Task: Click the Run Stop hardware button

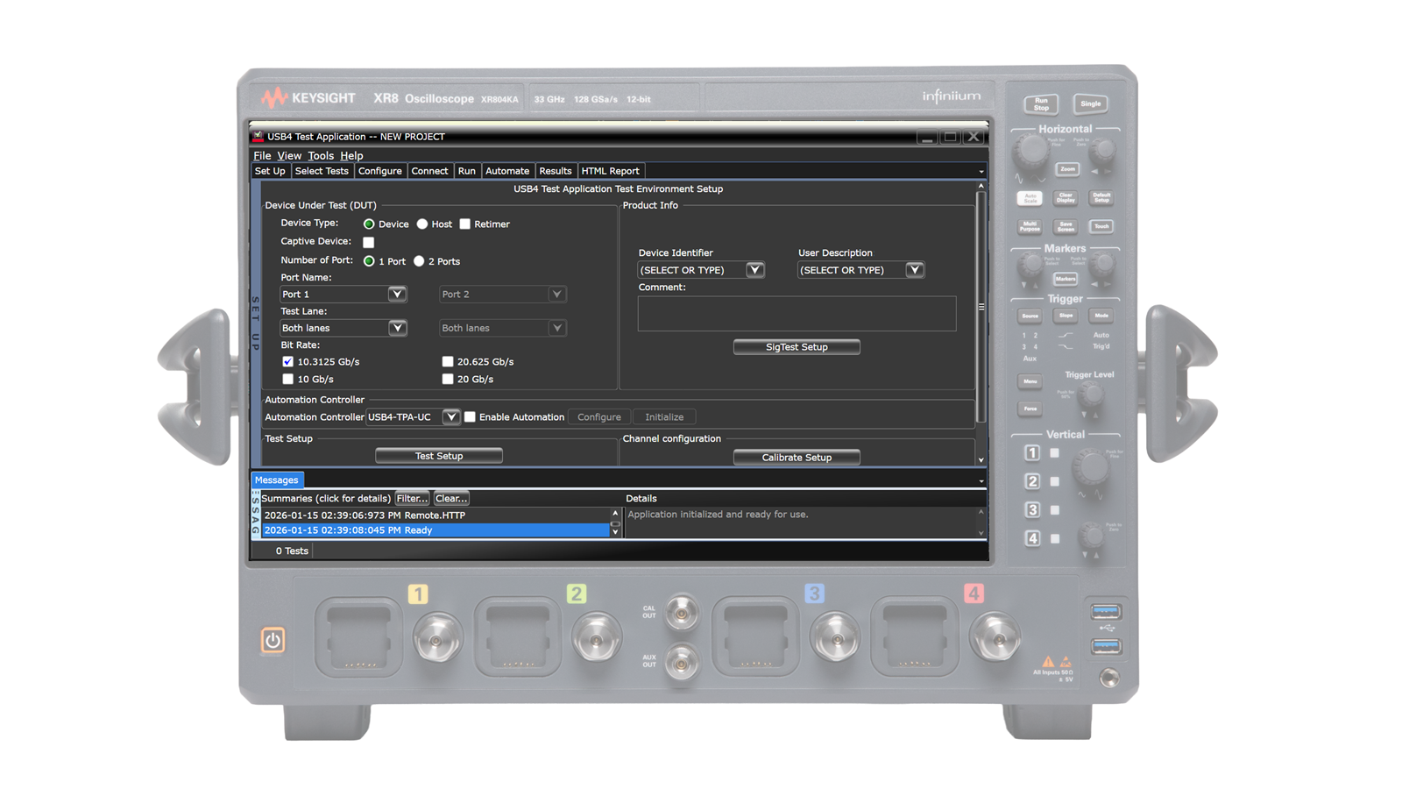Action: (x=1041, y=104)
